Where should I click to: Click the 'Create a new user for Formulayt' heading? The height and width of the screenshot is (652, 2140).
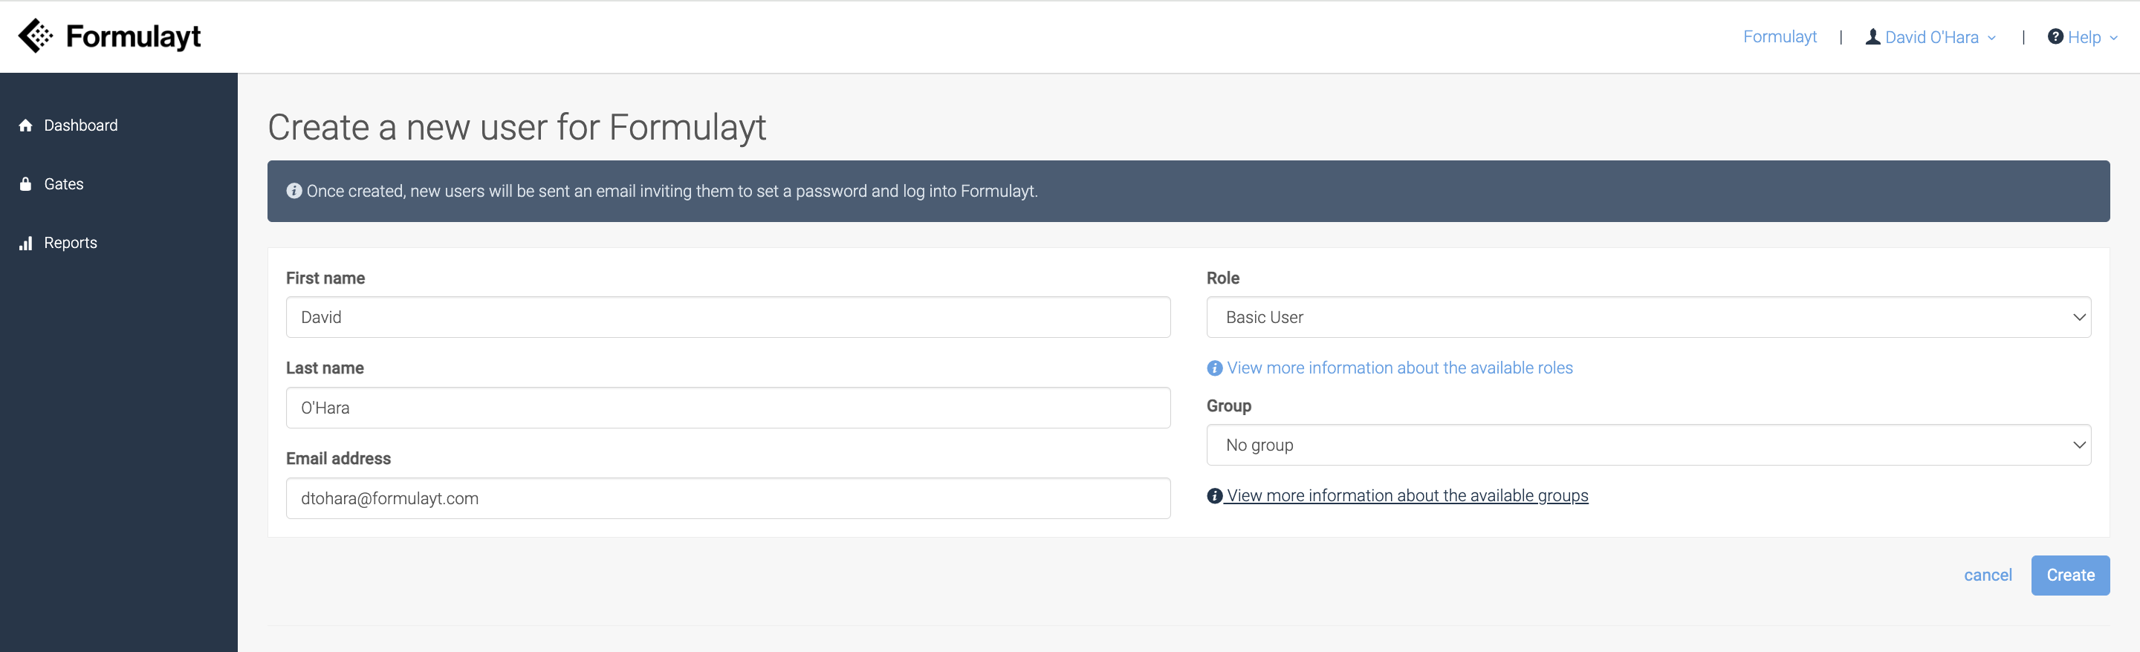click(x=516, y=128)
